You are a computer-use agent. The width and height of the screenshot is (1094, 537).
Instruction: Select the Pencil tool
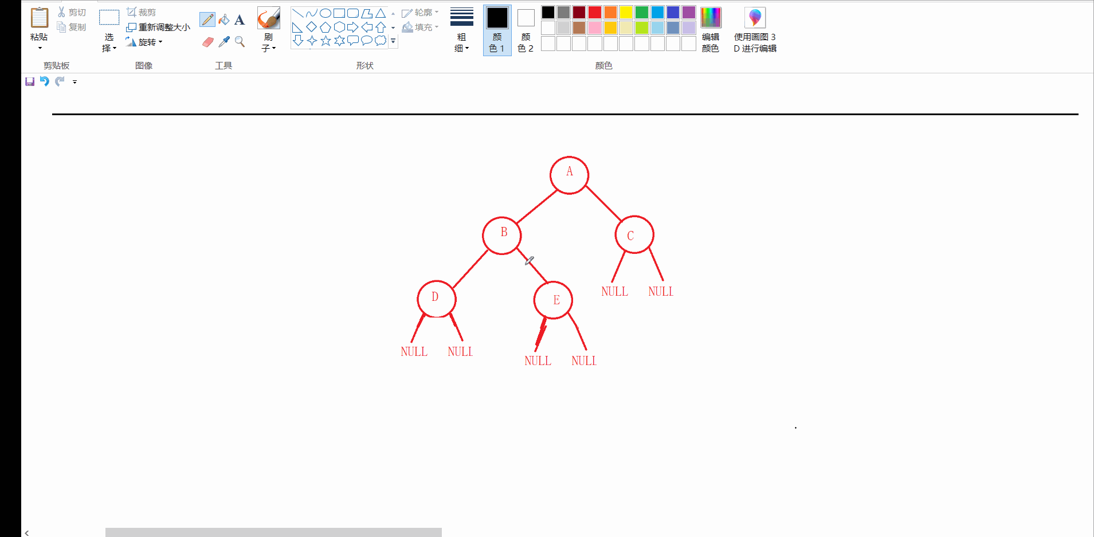[207, 19]
